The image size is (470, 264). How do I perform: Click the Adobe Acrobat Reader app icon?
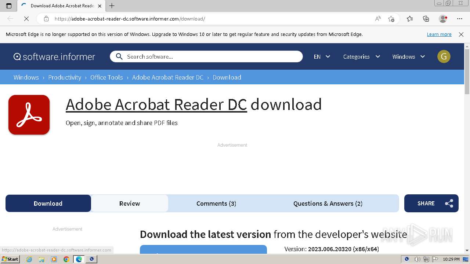29,115
